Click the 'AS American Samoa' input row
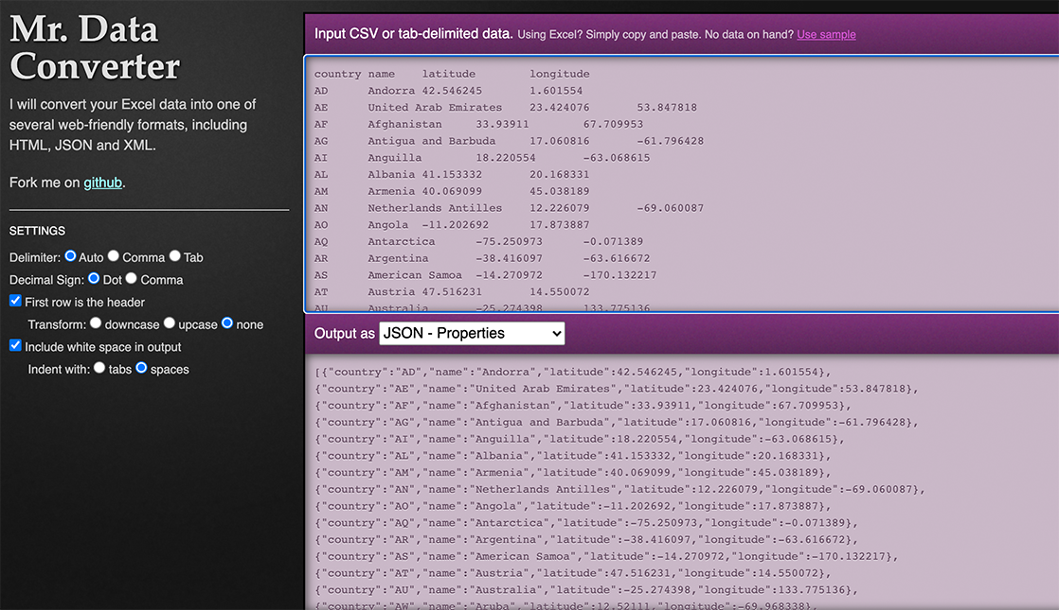The image size is (1059, 610). 486,275
